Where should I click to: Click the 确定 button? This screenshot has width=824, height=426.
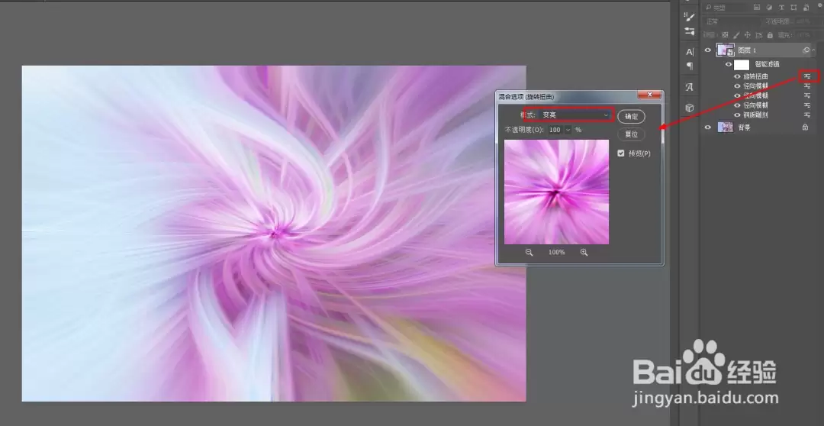coord(631,117)
